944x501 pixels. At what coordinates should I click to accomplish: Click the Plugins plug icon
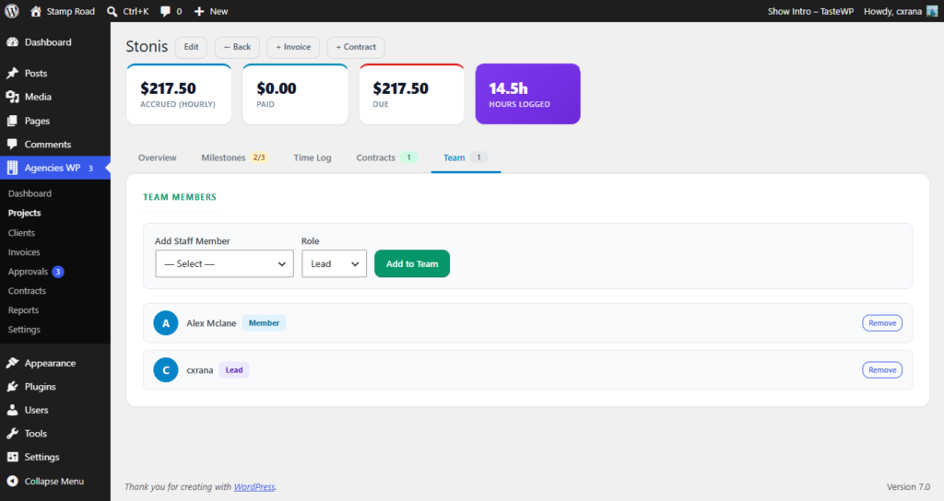(x=12, y=387)
